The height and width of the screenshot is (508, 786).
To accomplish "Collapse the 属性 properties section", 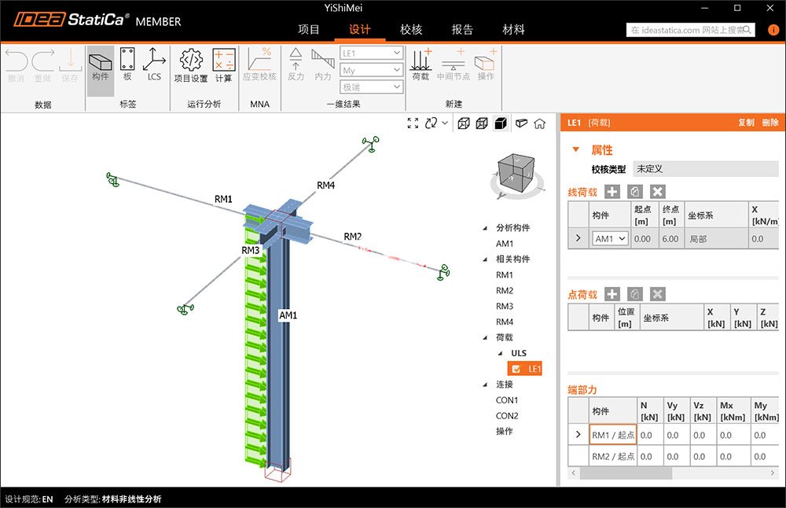I will (x=575, y=149).
